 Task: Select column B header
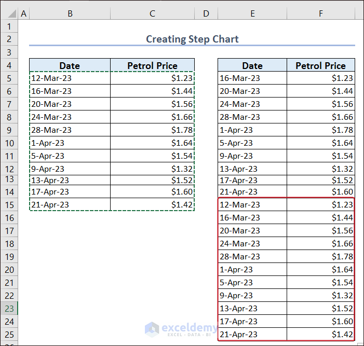point(70,14)
